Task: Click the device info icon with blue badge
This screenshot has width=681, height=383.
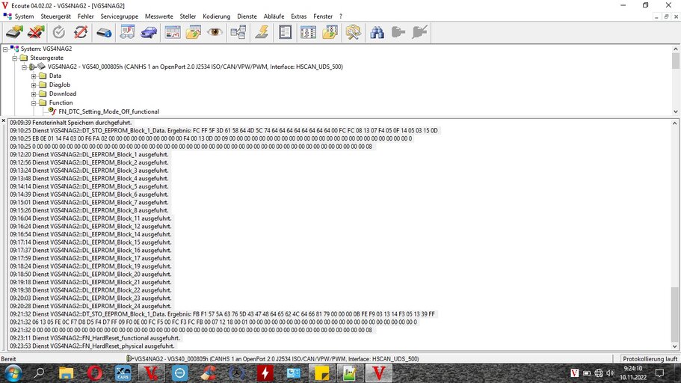Action: click(x=104, y=32)
